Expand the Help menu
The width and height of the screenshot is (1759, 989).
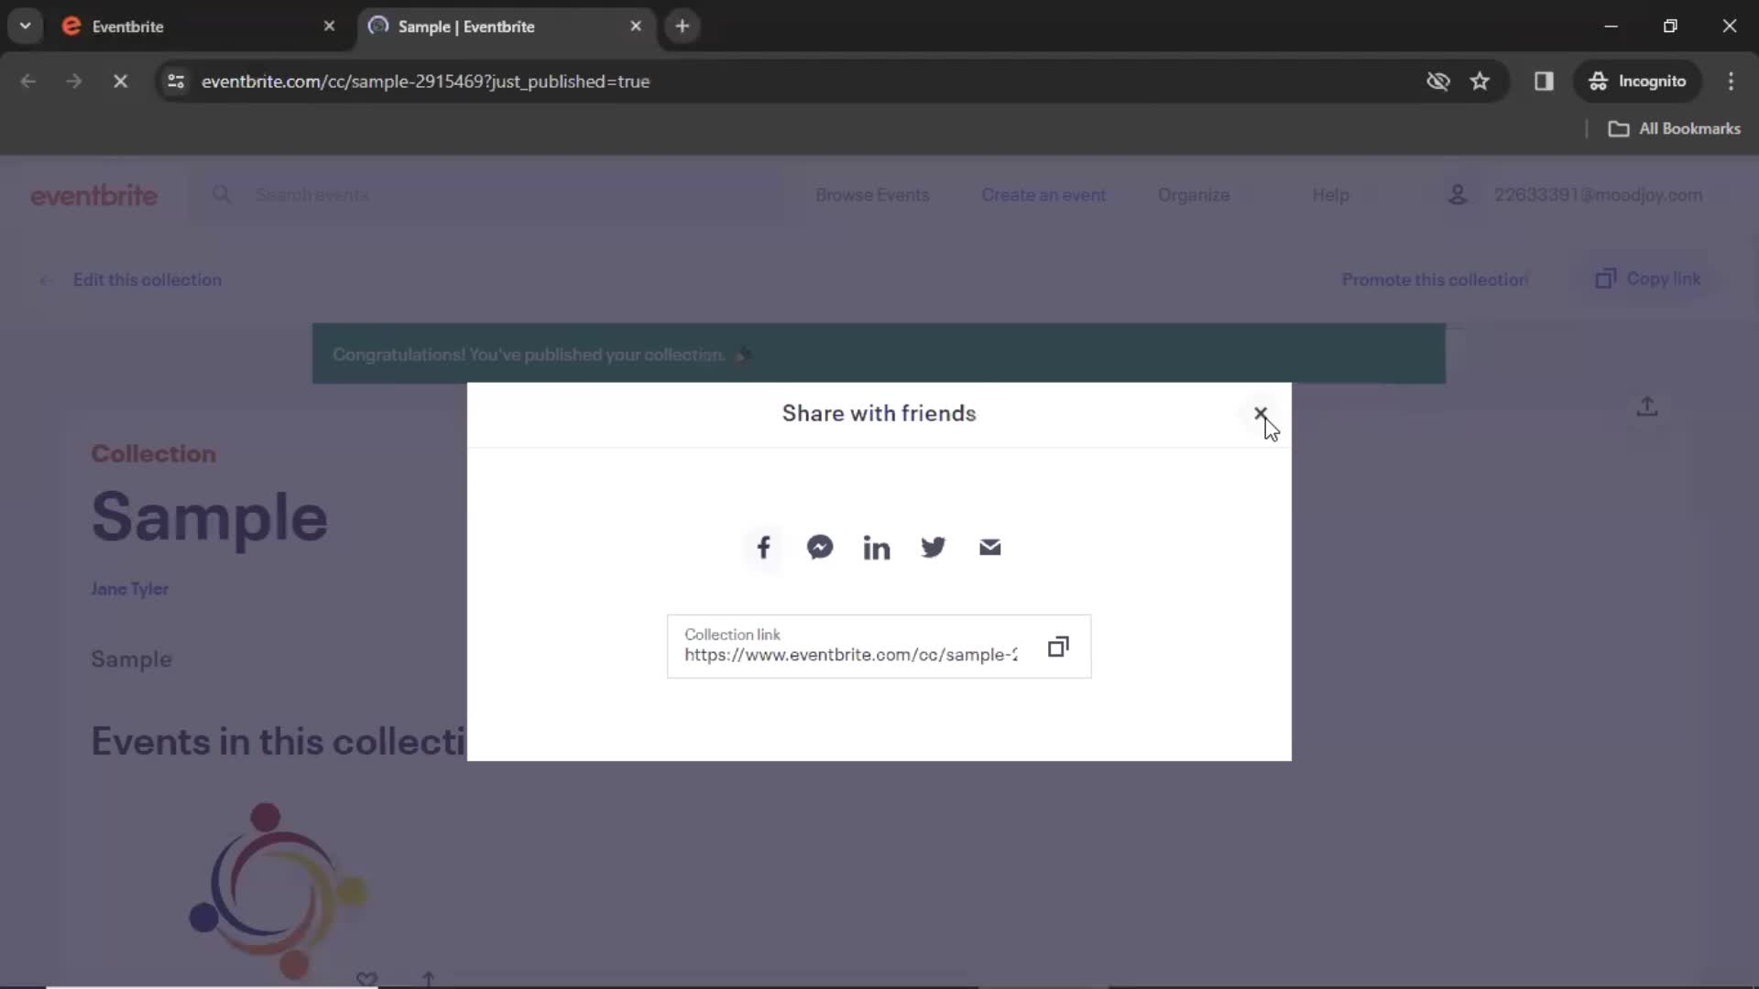(1330, 195)
